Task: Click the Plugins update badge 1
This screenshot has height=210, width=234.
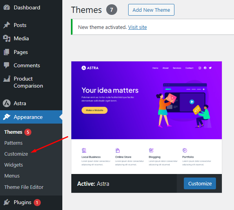Action: 37,203
